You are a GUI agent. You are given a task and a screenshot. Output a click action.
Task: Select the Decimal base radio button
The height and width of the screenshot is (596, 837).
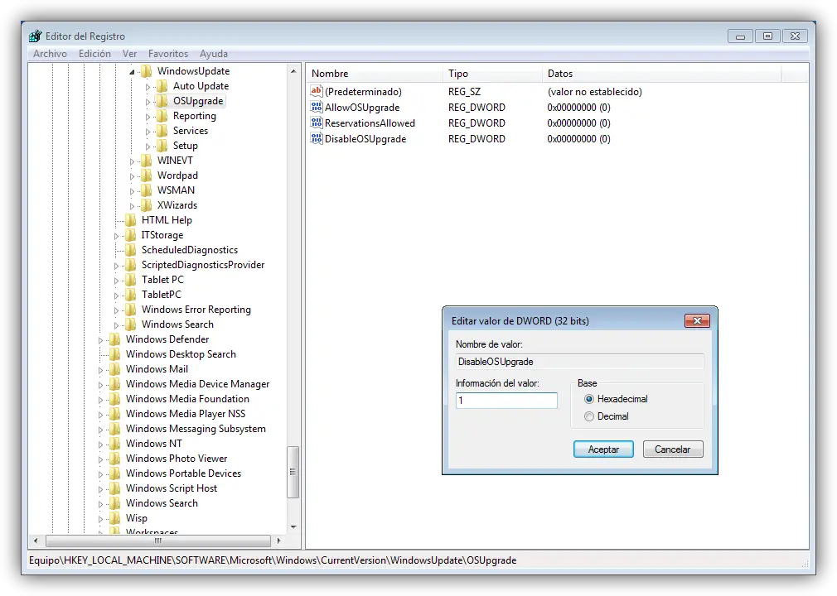(588, 416)
